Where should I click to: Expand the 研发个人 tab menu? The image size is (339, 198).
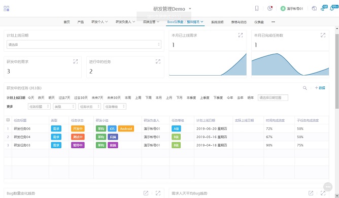99,22
